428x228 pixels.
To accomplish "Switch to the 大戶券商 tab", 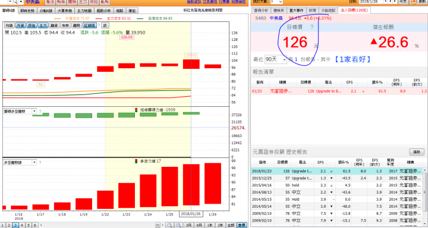I will pyautogui.click(x=65, y=11).
